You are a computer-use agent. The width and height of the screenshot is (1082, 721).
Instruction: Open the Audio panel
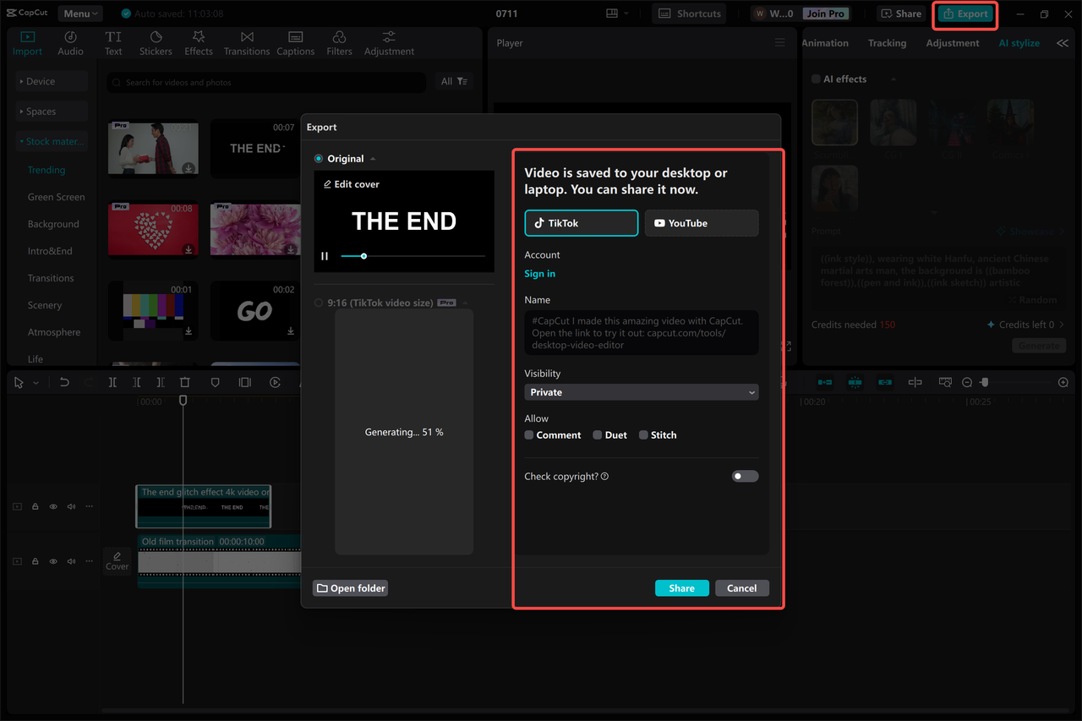pyautogui.click(x=70, y=42)
